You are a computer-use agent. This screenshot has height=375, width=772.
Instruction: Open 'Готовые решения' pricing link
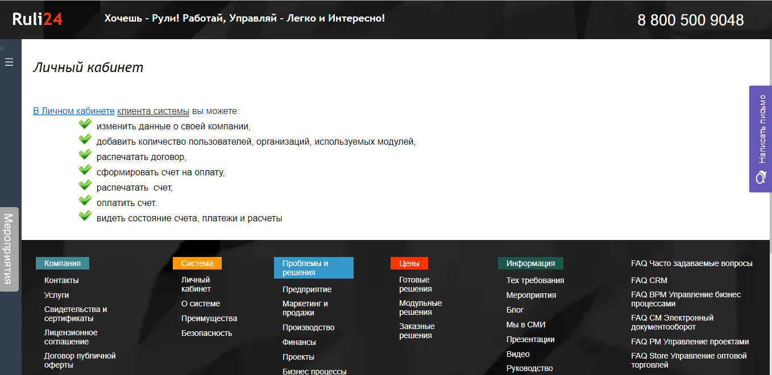pyautogui.click(x=416, y=284)
